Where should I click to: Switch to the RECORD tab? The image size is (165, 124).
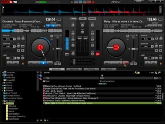pos(109,69)
